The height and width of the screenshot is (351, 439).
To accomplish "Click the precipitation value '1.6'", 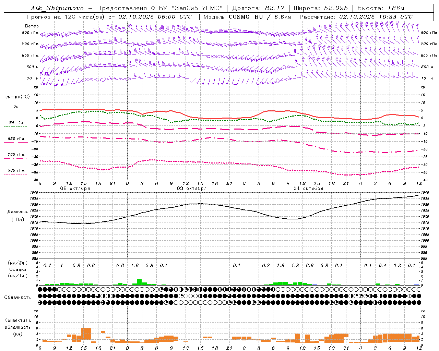I will click(135, 266).
